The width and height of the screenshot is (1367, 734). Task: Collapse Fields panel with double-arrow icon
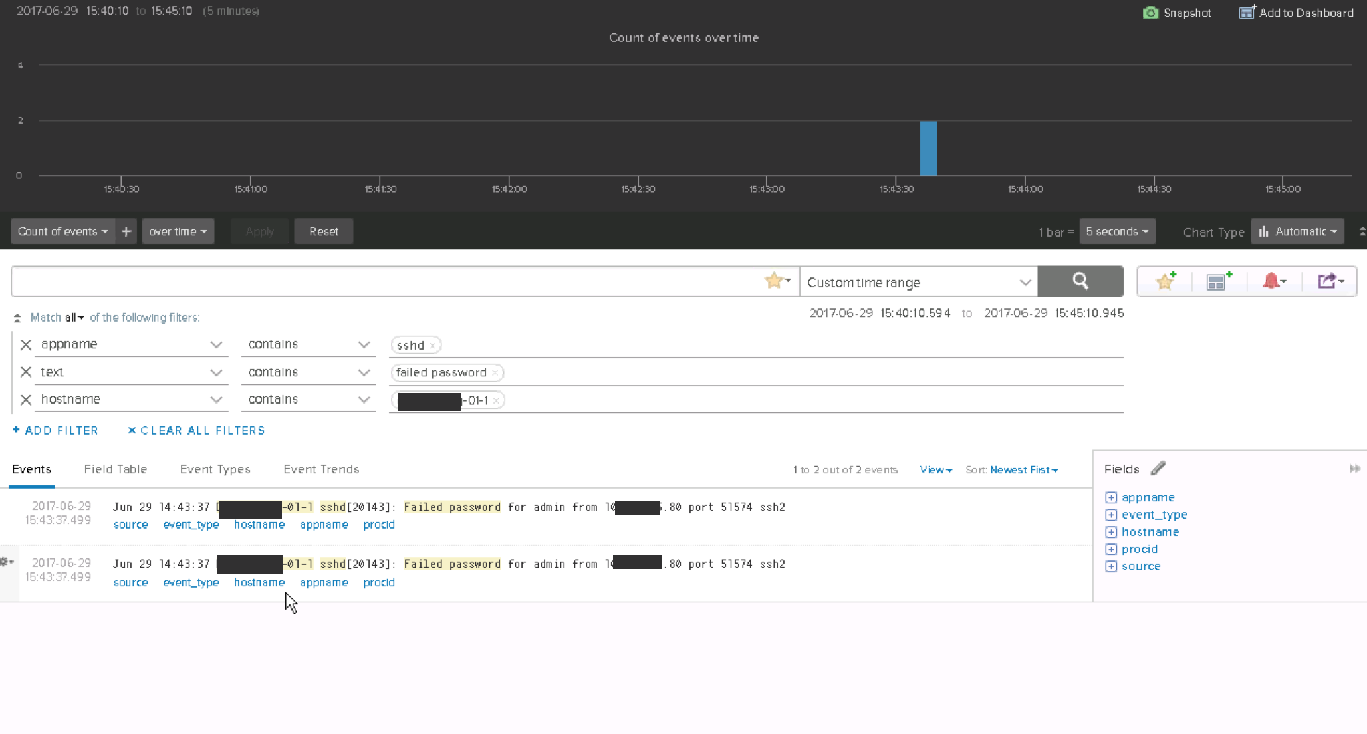[x=1354, y=469]
